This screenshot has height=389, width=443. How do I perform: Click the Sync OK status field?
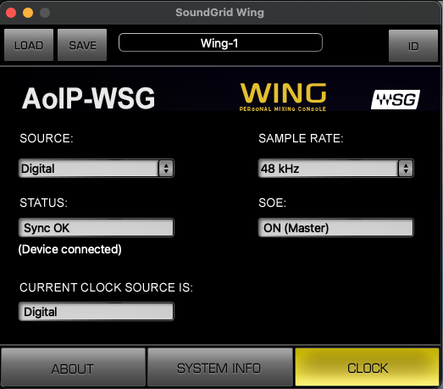pyautogui.click(x=96, y=228)
